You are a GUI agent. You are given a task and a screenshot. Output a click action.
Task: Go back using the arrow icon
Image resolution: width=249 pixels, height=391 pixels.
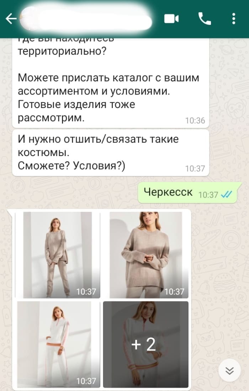click(x=11, y=19)
